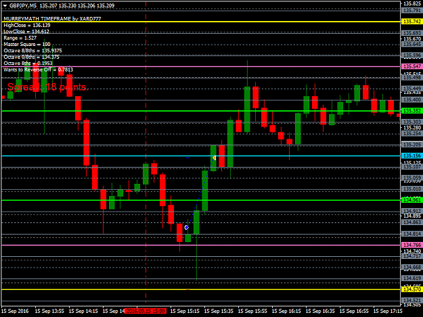This screenshot has height=317, width=423.
Task: Open the chart menu triangle beside GBPJPY,M5
Action: tap(5, 5)
